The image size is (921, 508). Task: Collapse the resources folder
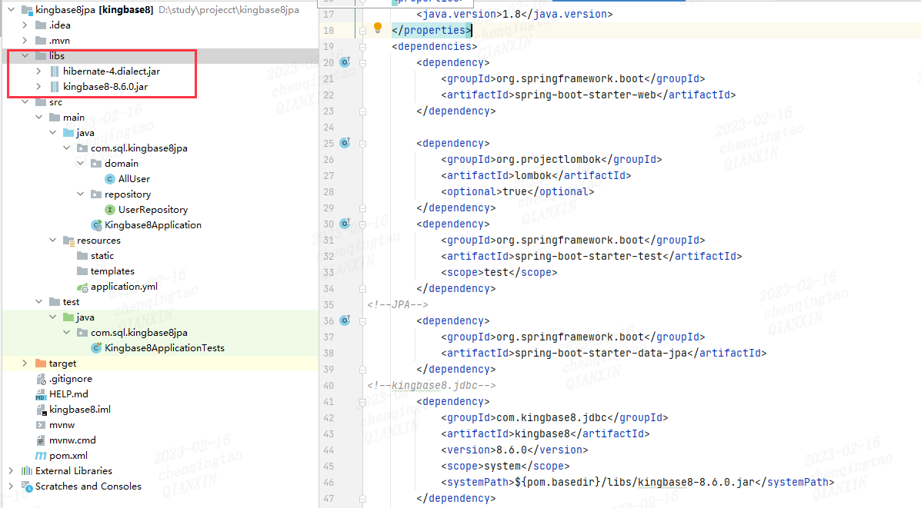(53, 240)
